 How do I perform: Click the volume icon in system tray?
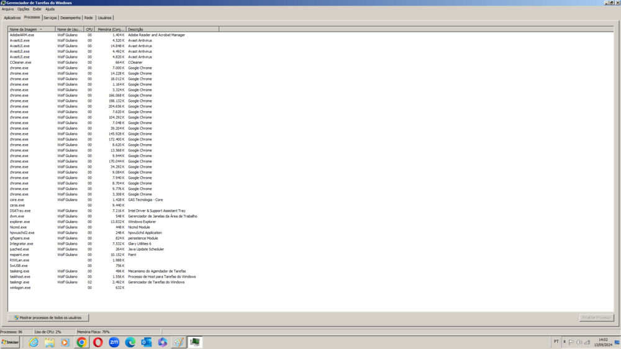[x=579, y=342]
